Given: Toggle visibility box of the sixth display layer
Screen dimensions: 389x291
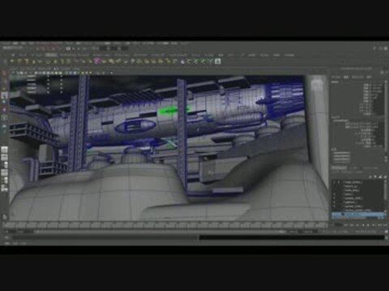Looking at the screenshot, I should (335, 202).
